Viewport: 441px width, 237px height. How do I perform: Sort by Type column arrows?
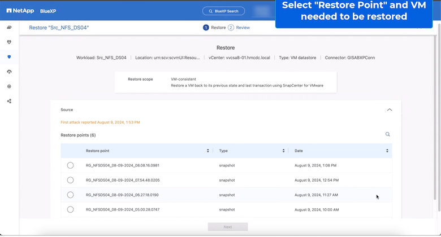283,151
